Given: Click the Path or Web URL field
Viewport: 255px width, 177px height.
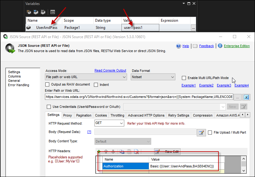Looking at the screenshot, I should (139, 97).
